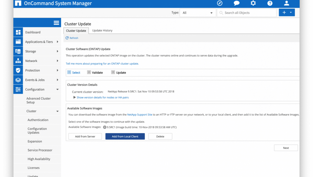Expand Protection submenu arrow
Viewport: 313px width, 177px height.
(58, 70)
